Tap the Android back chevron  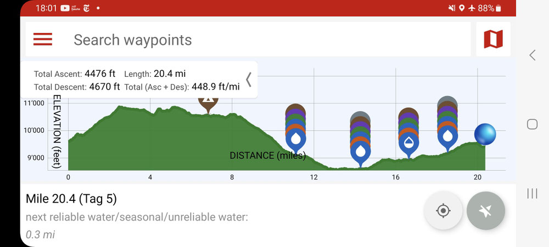(532, 55)
